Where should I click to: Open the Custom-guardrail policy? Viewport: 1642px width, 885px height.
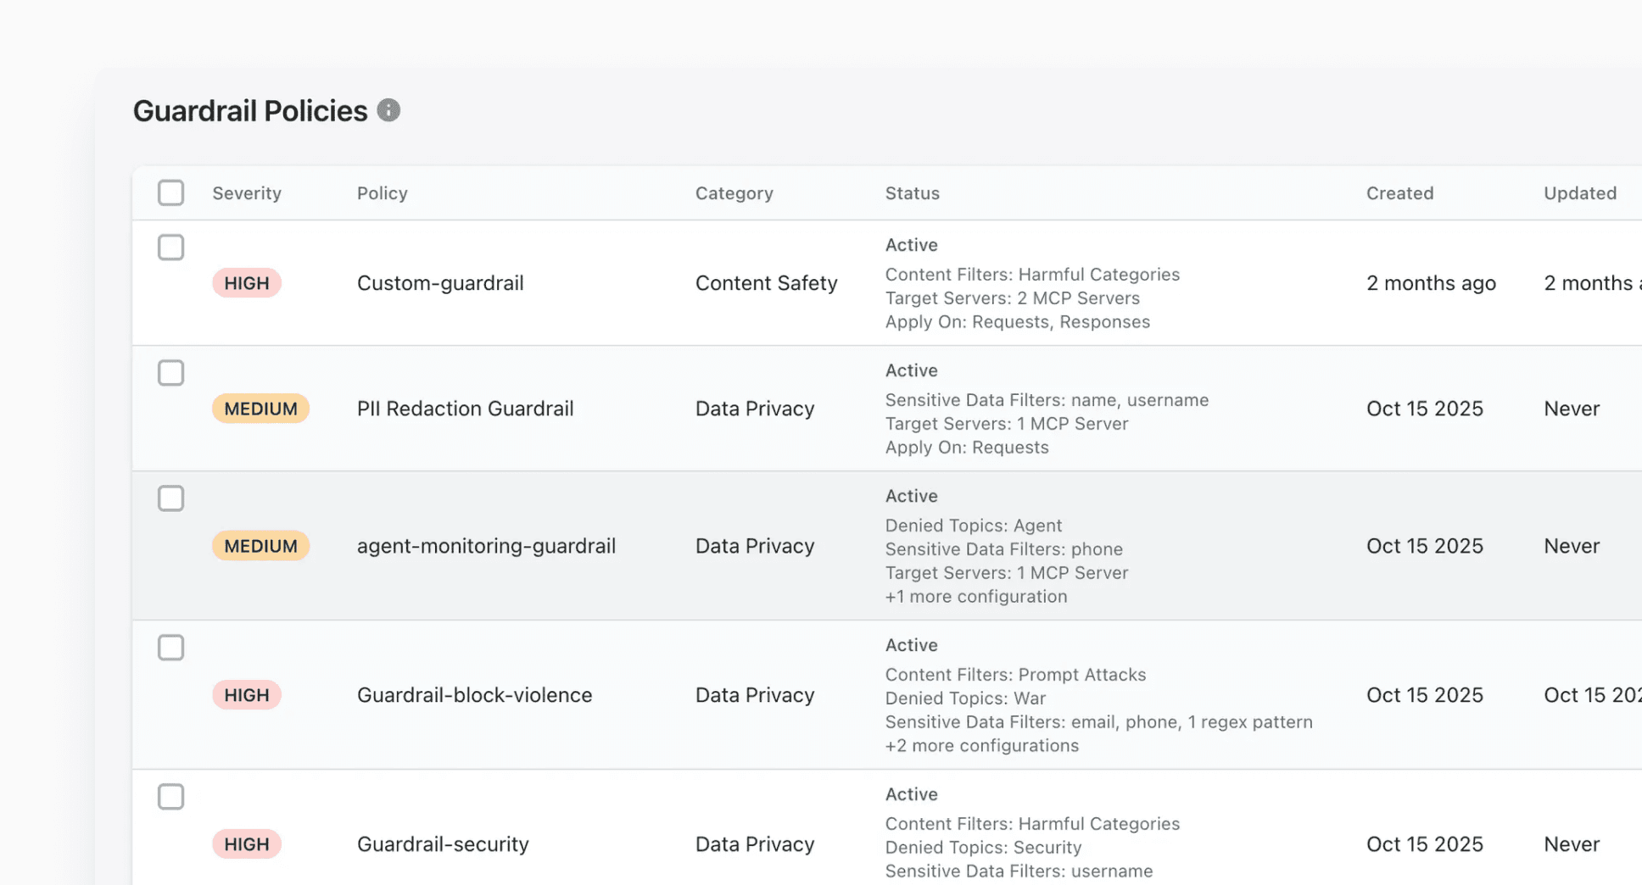[x=440, y=283]
